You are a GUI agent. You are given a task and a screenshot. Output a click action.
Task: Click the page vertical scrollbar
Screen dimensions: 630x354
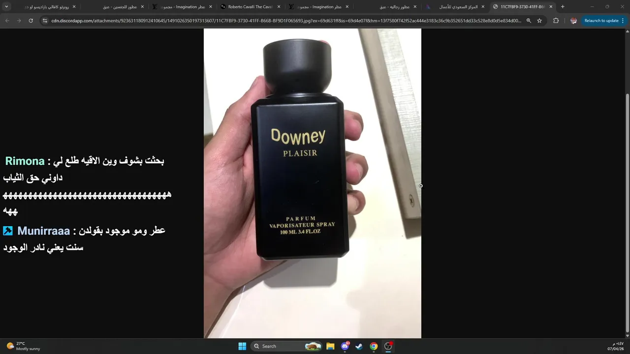(x=627, y=183)
